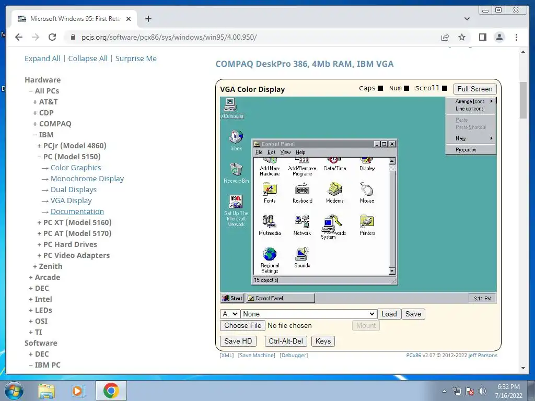
Task: Open Windows Media Player from taskbar
Action: [x=78, y=391]
